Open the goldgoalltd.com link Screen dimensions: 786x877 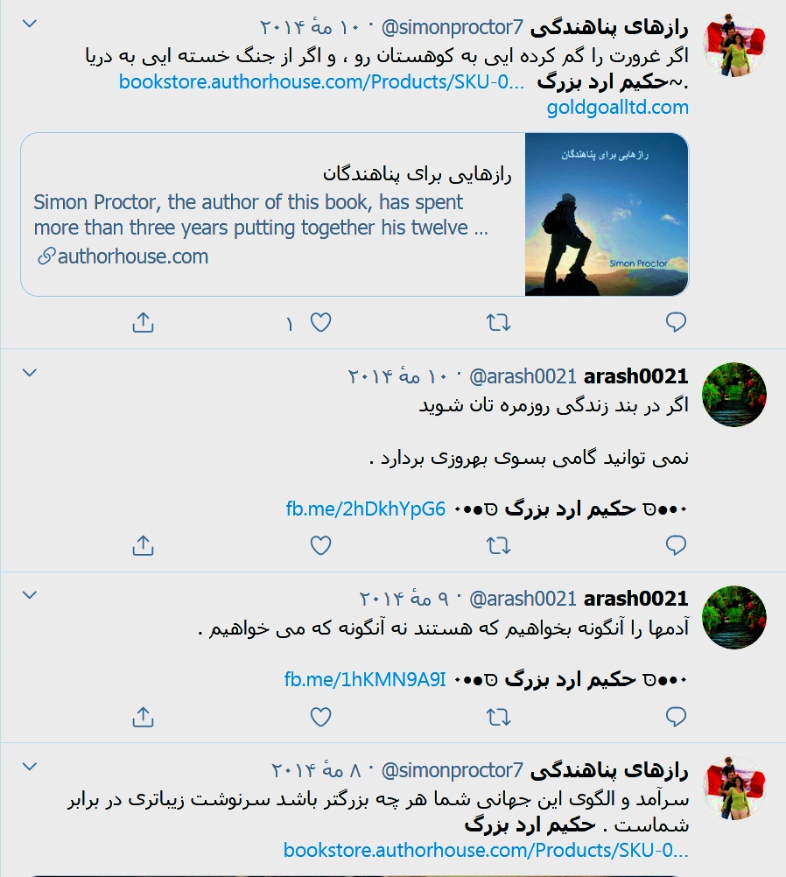pos(618,108)
